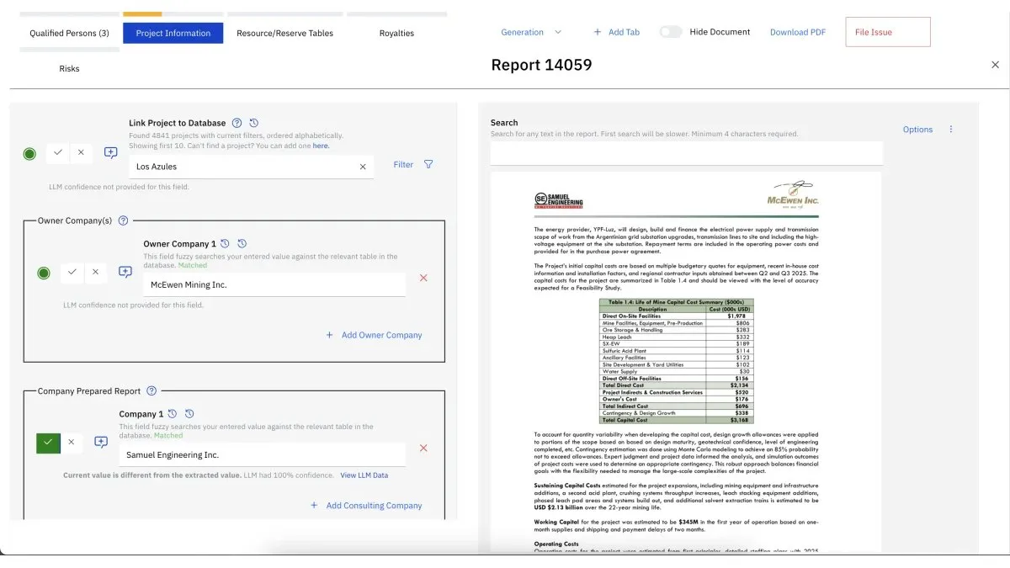
Task: Approve the Link Project field with checkmark
Action: [57, 153]
